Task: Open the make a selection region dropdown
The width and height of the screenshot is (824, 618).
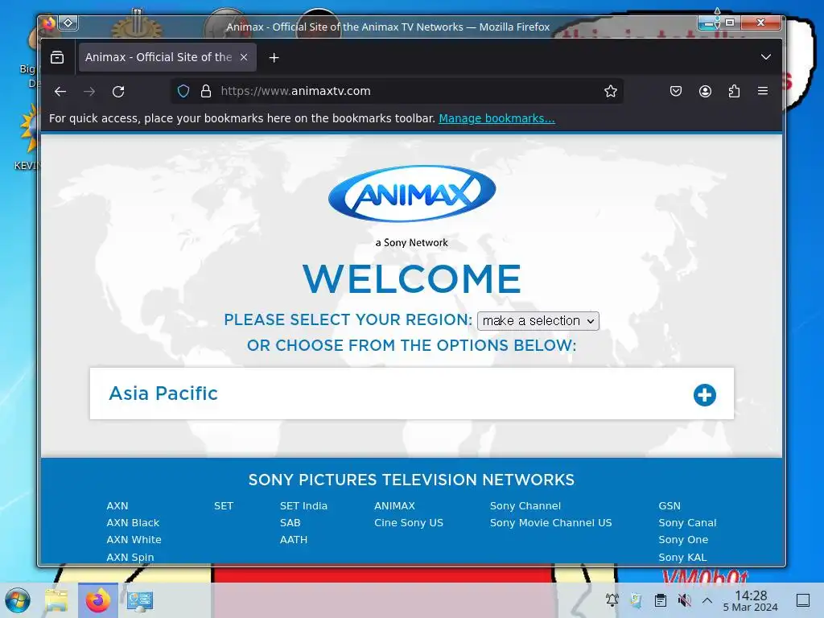Action: click(x=538, y=320)
